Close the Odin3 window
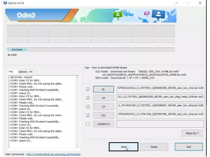Viewport: 210px width, 157px height. [200, 3]
